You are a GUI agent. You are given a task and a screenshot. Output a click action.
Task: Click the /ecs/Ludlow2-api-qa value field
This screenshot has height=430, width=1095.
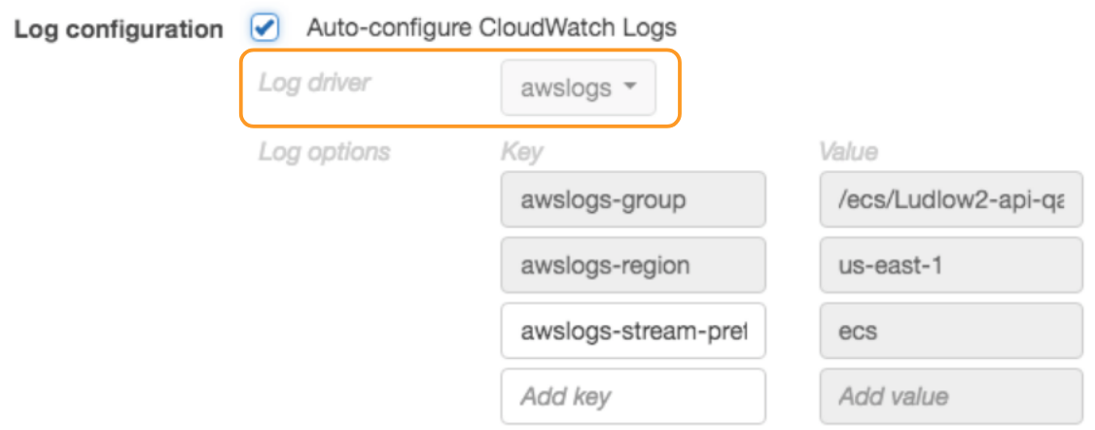pos(951,201)
